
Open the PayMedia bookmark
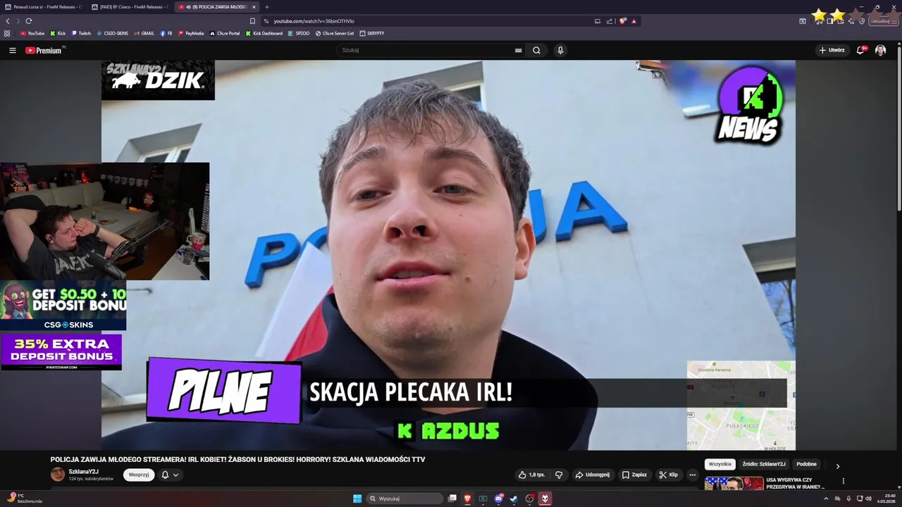pyautogui.click(x=191, y=33)
